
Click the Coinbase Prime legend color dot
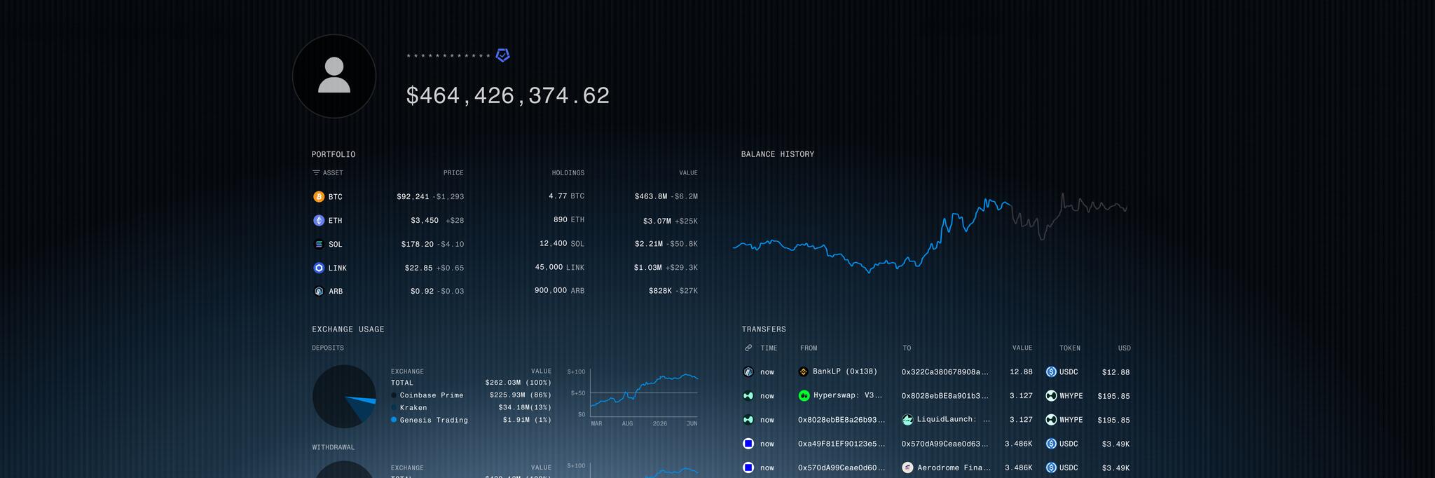tap(394, 395)
